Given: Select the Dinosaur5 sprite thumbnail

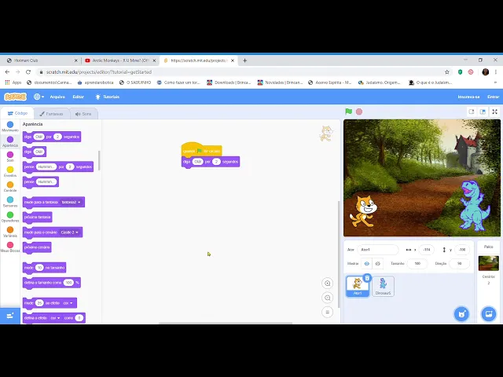Looking at the screenshot, I should click(x=383, y=286).
